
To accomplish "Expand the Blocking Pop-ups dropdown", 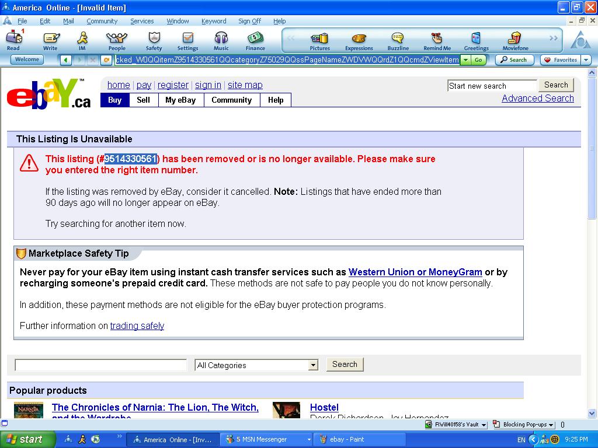I will pos(551,425).
